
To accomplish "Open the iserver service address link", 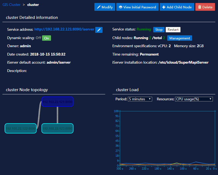I will point(64,29).
